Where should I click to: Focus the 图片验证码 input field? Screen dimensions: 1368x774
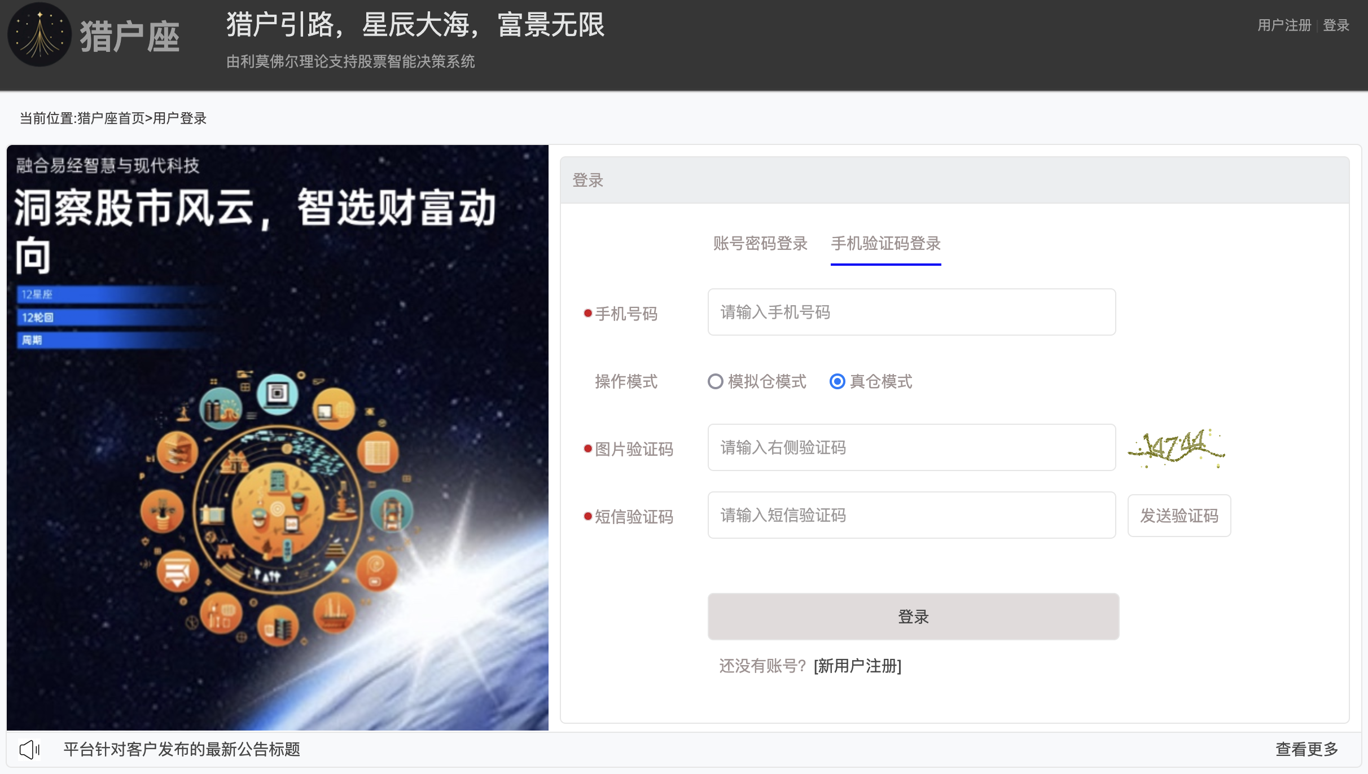(911, 447)
